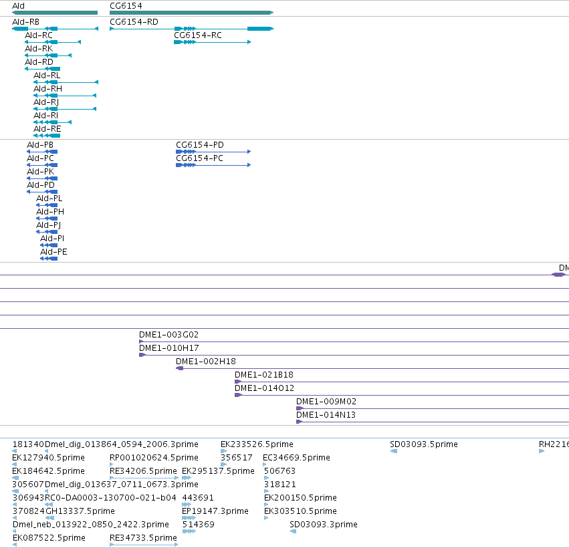Select the CG6154 gene bar

coord(192,13)
